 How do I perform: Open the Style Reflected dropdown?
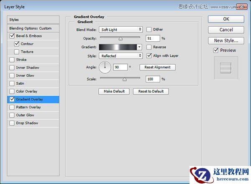click(x=121, y=56)
